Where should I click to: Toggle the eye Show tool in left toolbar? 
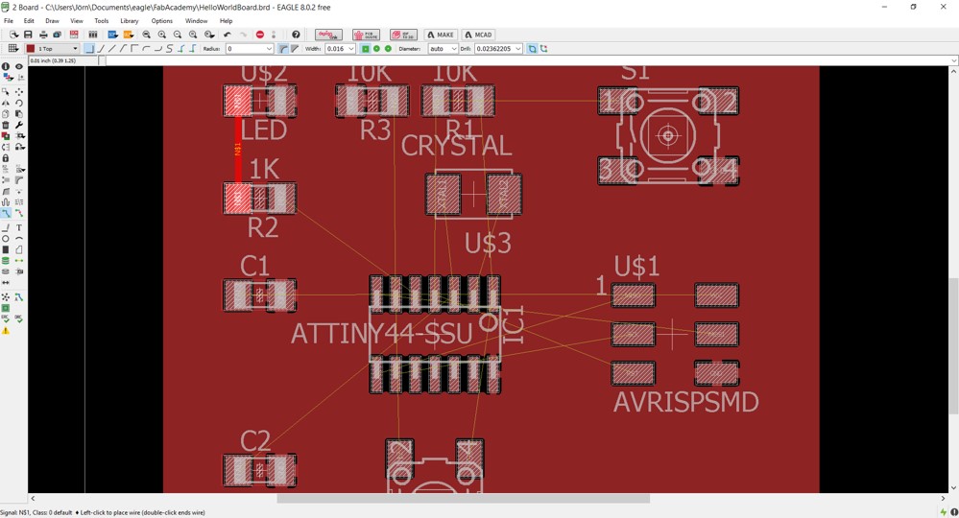point(19,66)
